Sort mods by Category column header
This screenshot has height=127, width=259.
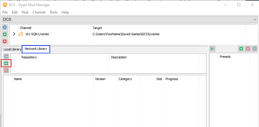tap(128, 79)
